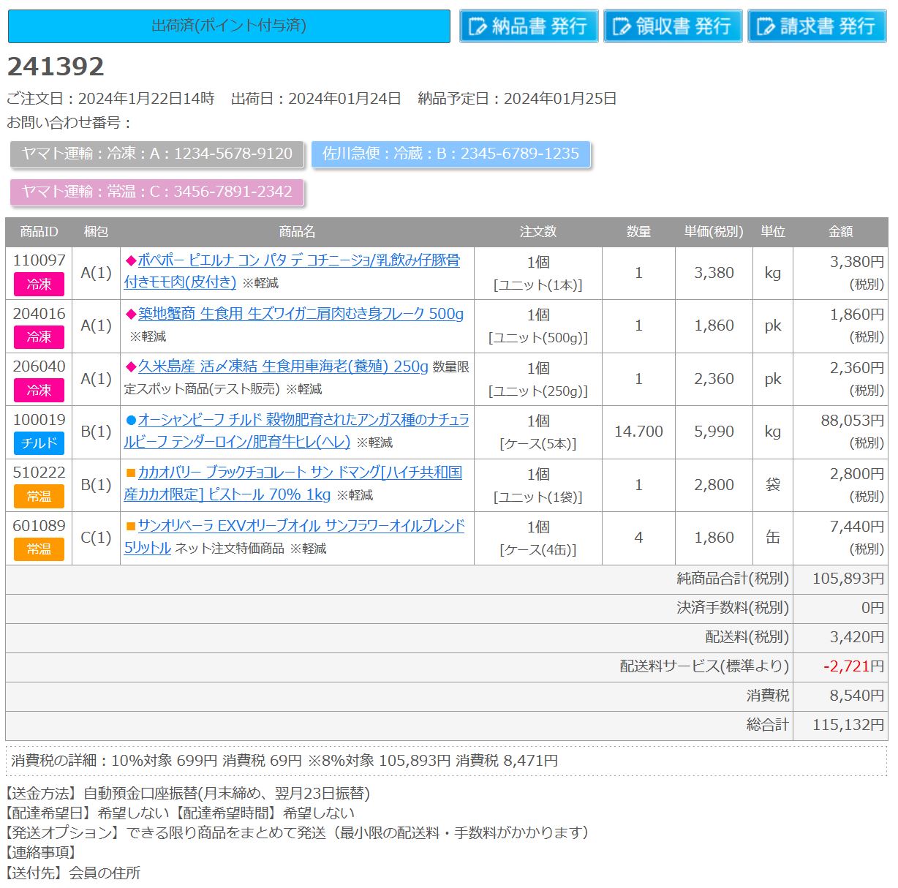Click the 単価(税別) column header

[x=714, y=232]
